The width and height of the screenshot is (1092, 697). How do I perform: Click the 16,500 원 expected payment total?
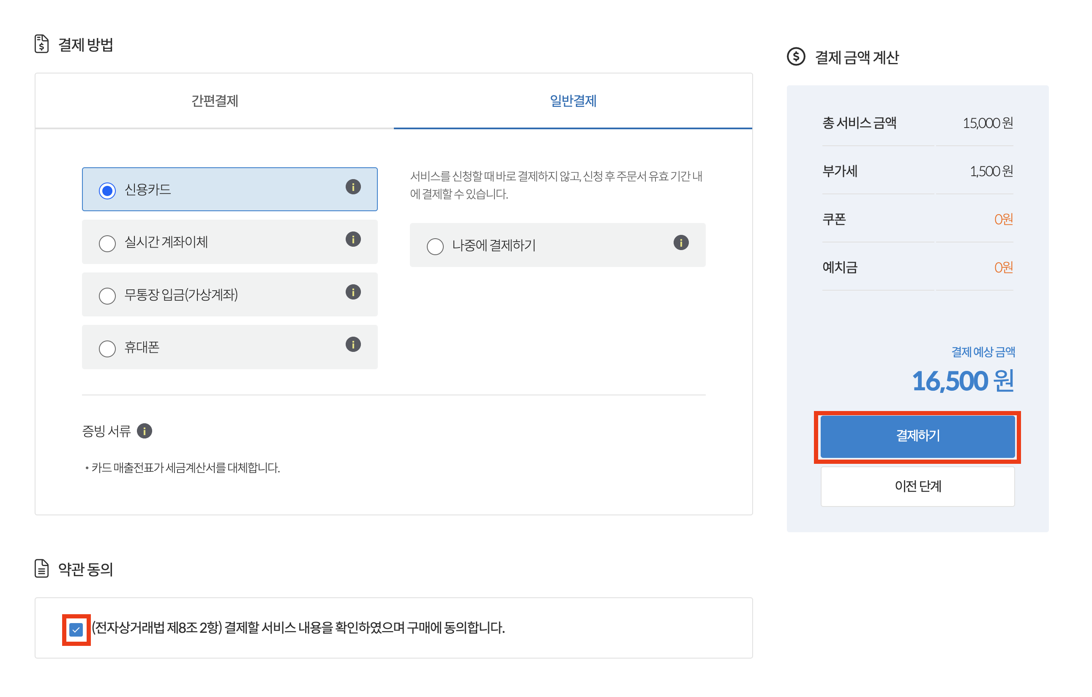click(x=962, y=381)
